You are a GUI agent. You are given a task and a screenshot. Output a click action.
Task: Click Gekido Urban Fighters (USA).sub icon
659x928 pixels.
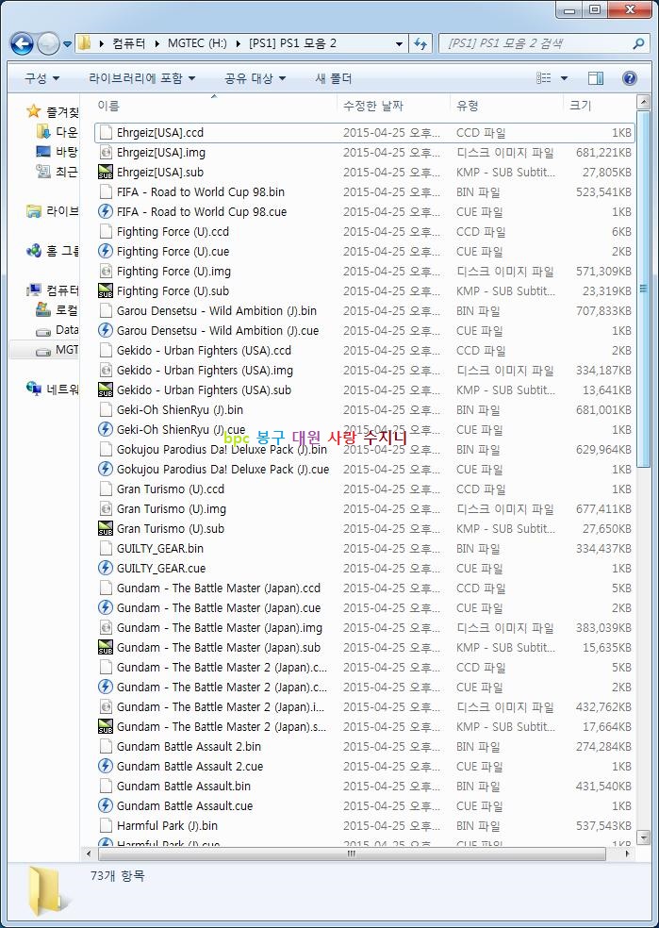coord(106,390)
